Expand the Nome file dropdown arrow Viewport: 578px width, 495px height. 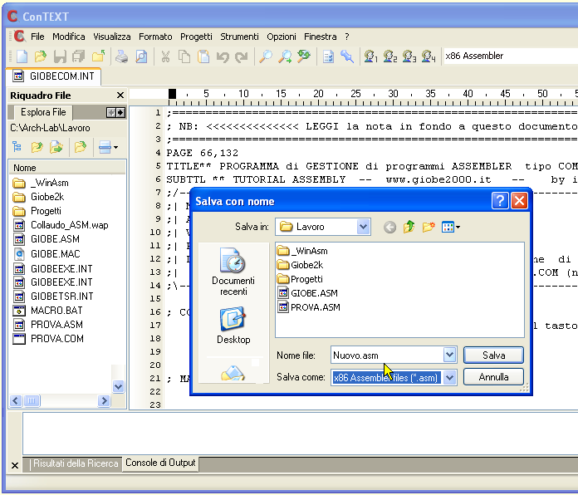449,355
